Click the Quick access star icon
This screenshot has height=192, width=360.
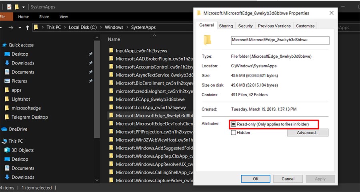click(4, 45)
